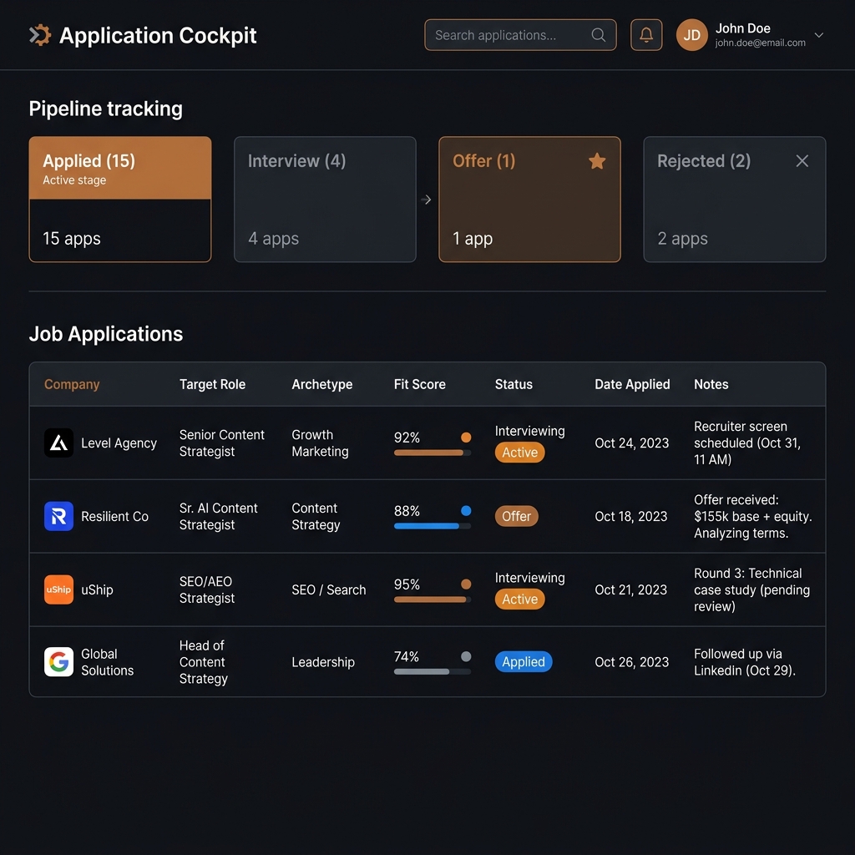Open the notifications bell
Screen dimensions: 855x855
click(x=646, y=35)
